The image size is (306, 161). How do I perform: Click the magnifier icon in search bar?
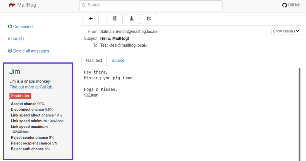click(x=84, y=5)
